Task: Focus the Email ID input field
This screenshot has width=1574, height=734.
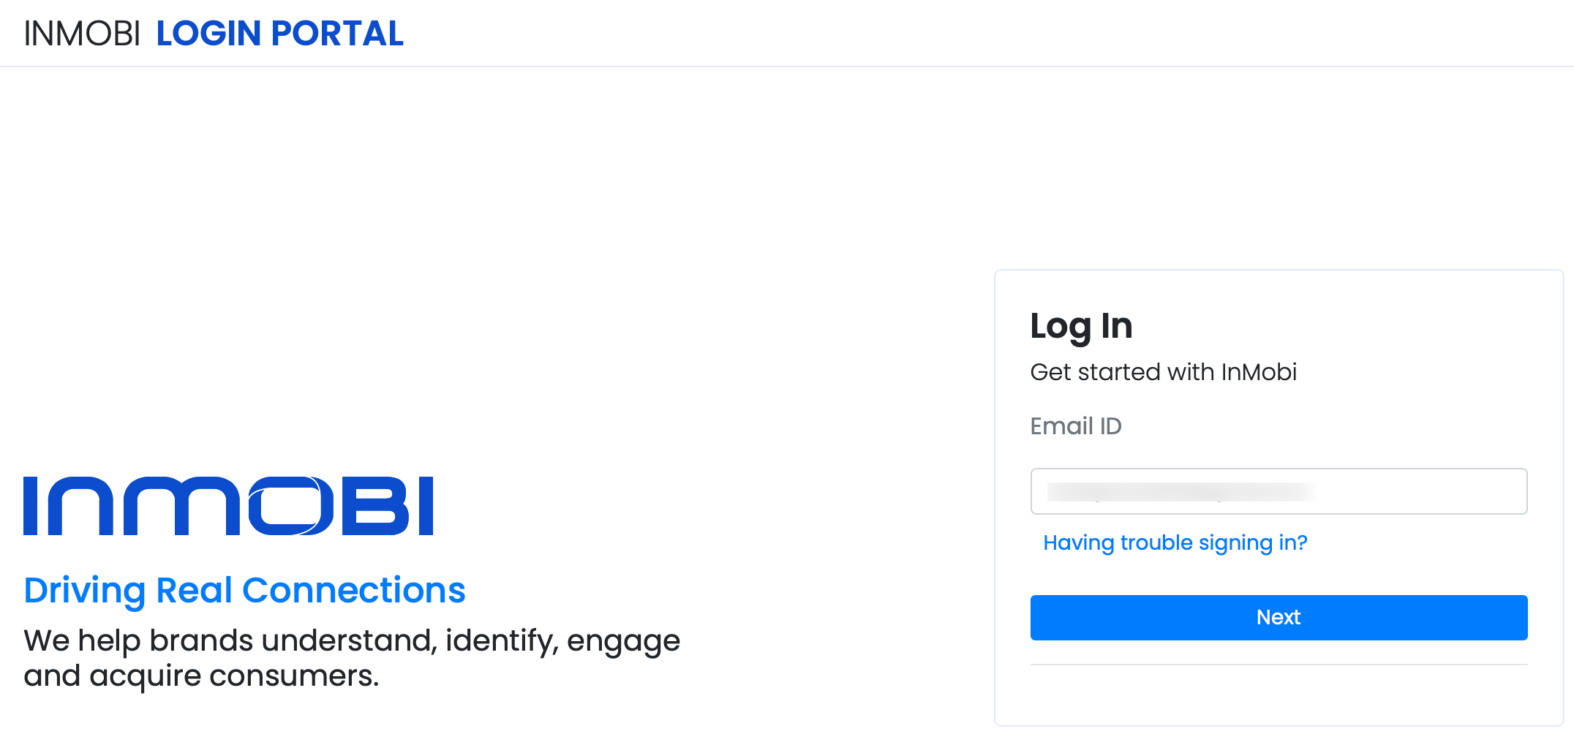Action: click(x=1279, y=491)
